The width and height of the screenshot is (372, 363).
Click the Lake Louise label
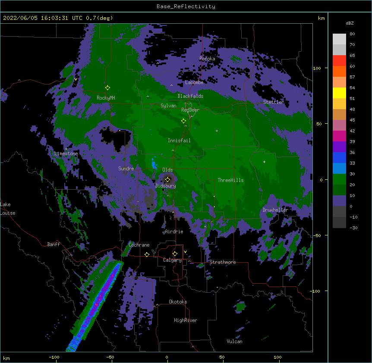point(7,209)
